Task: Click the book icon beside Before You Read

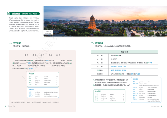Action: click(x=8, y=13)
